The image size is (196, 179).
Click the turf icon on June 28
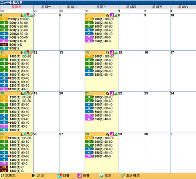pos(116,134)
